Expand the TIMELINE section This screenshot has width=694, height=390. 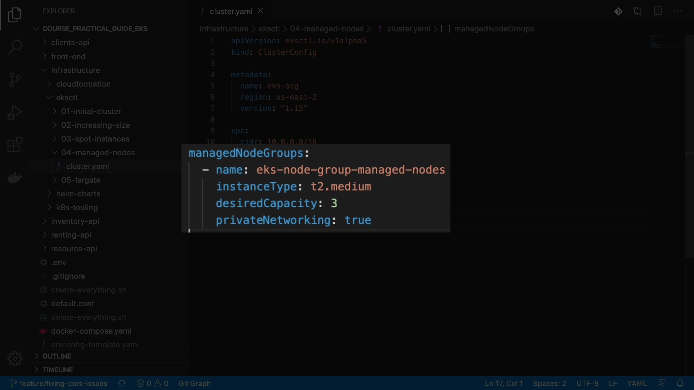tap(57, 370)
